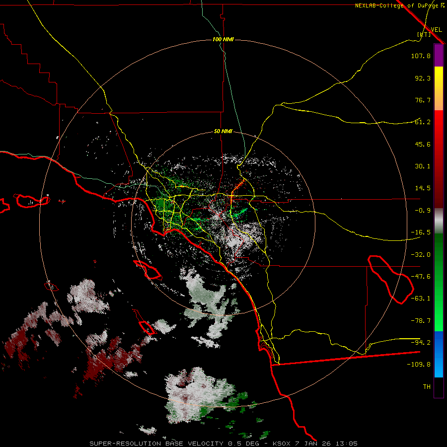Select the 61.2 scale value
Image resolution: width=447 pixels, height=447 pixels.
point(423,122)
